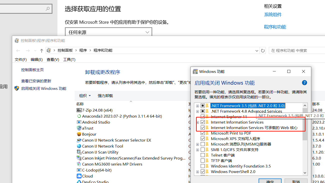325x183 pixels.
Task: Click the Canon IJ Network Scanner Selector icon
Action: pyautogui.click(x=79, y=140)
